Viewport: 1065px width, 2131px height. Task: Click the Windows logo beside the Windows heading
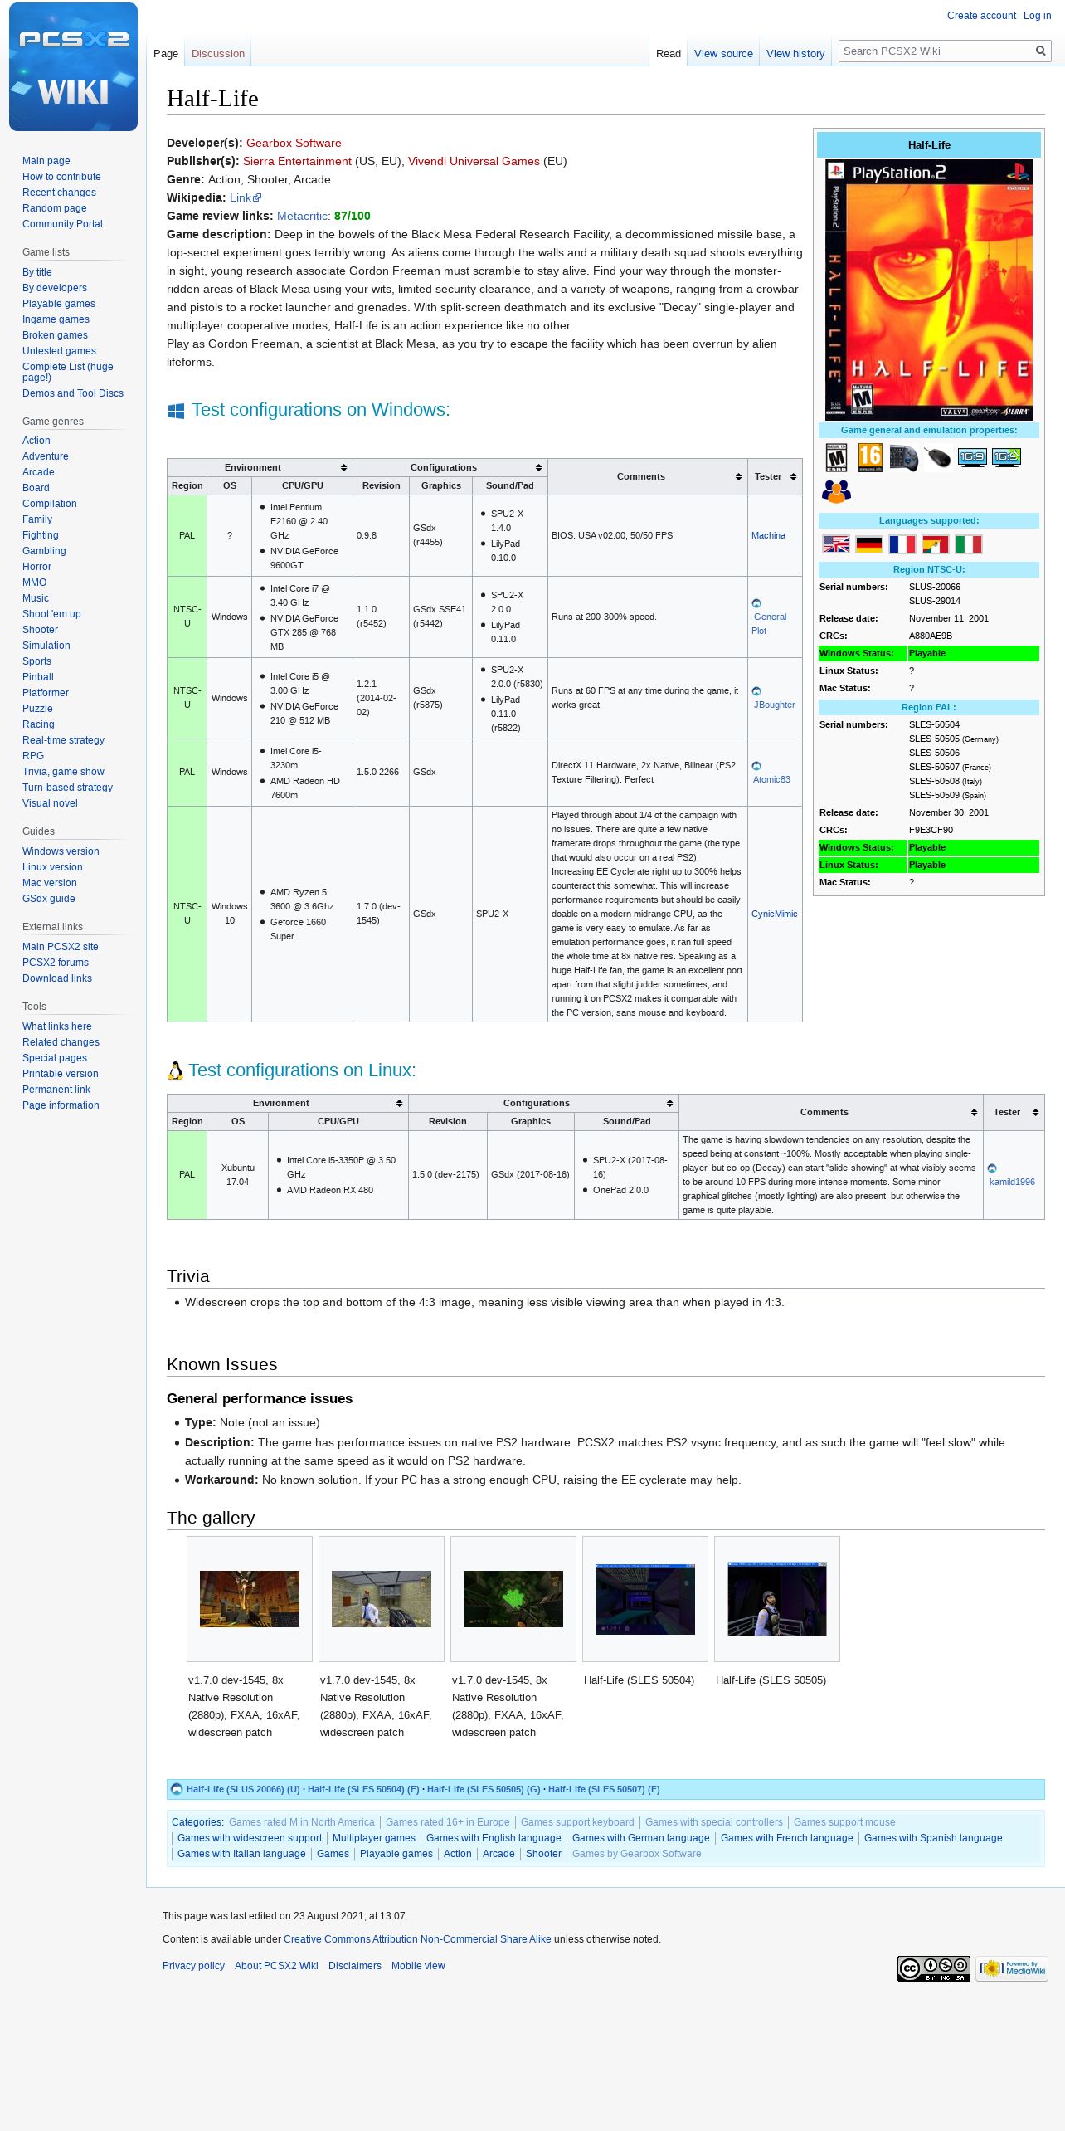176,411
